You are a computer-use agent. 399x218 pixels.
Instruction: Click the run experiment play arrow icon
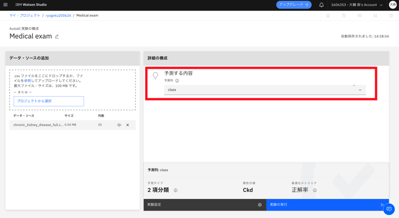(x=382, y=205)
